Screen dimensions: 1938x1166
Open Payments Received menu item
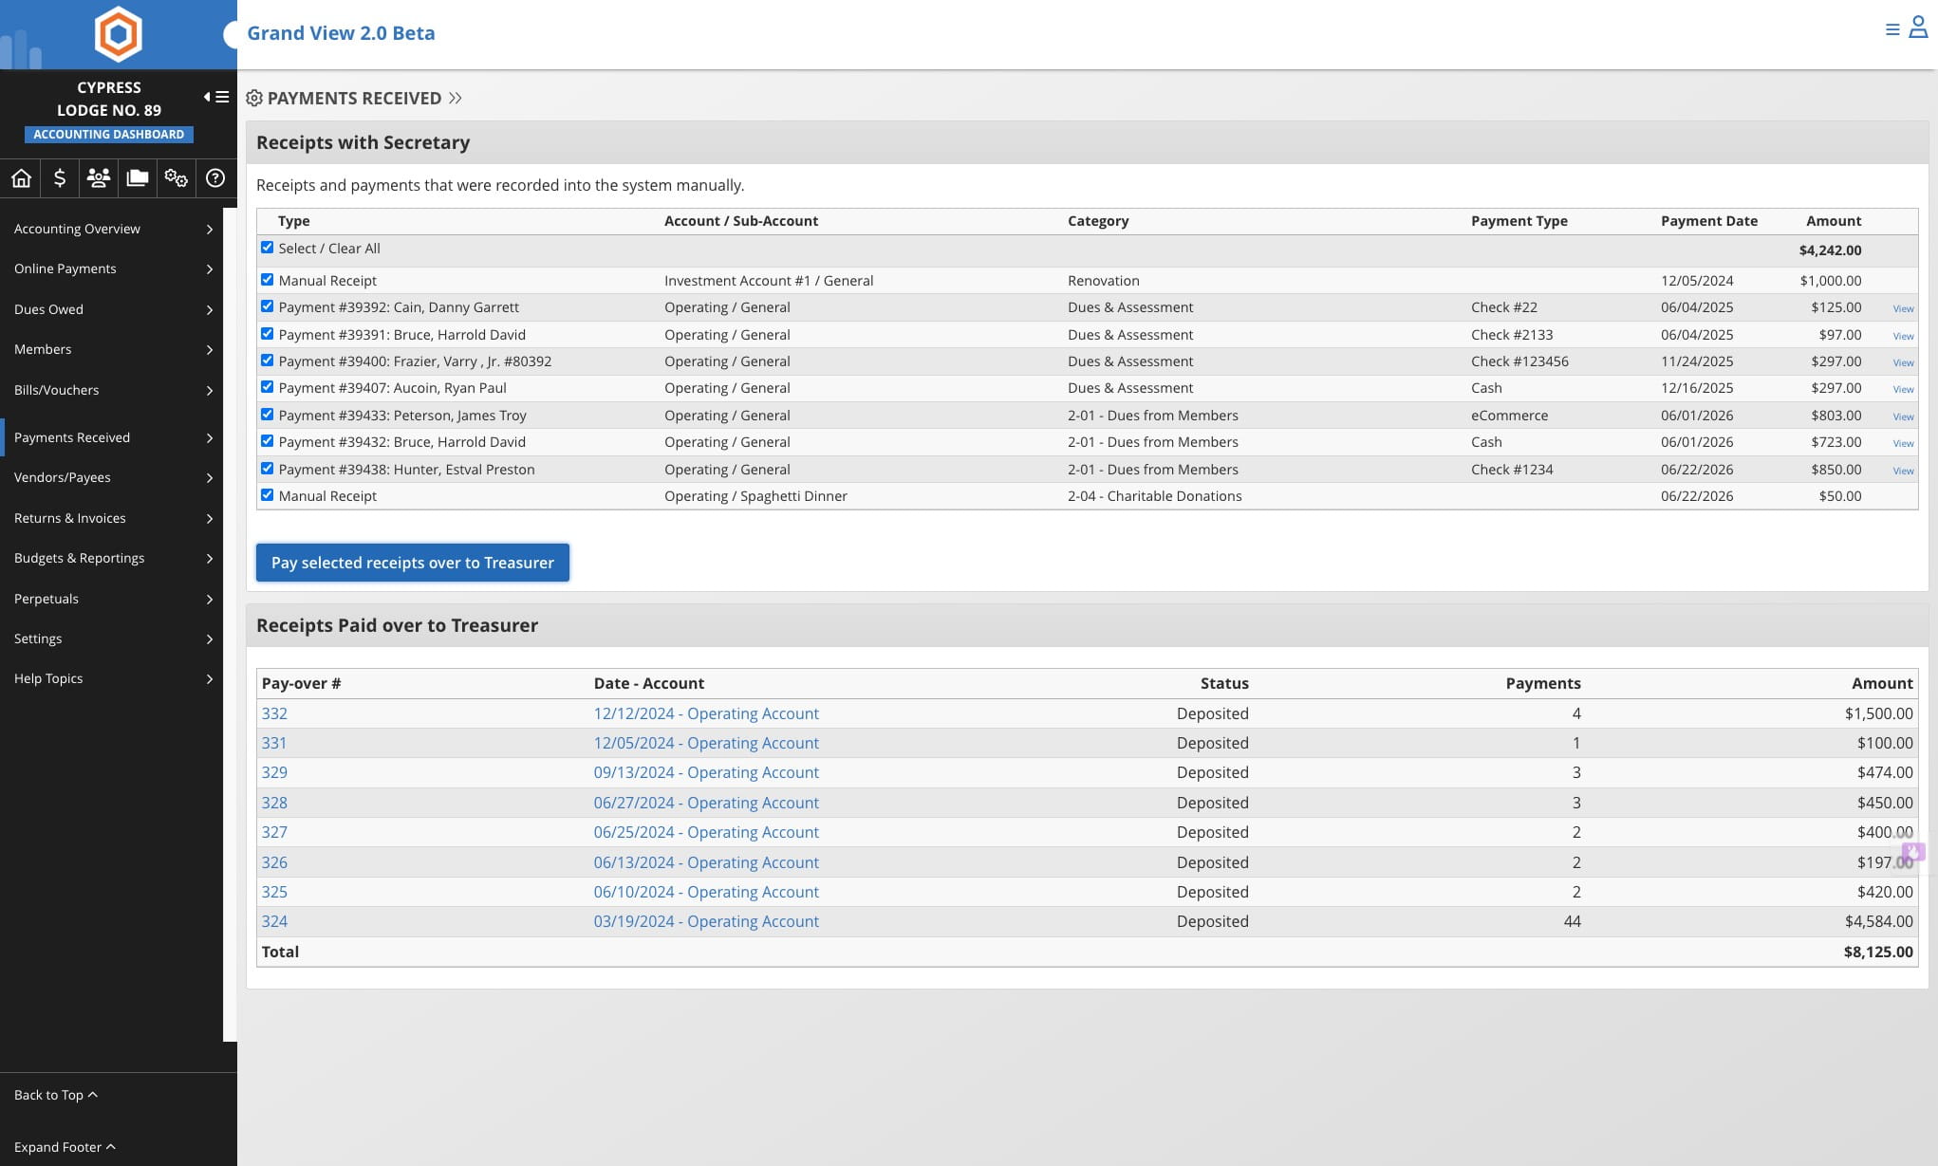click(x=112, y=437)
